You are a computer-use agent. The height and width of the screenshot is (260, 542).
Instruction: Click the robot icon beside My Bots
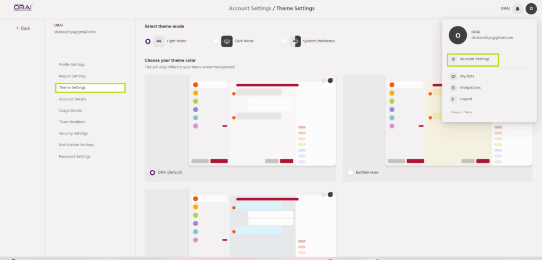[453, 76]
